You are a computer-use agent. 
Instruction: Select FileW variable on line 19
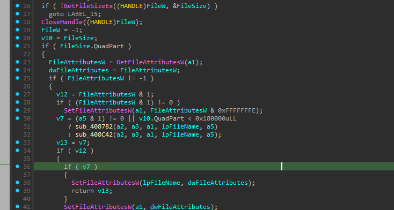click(51, 30)
